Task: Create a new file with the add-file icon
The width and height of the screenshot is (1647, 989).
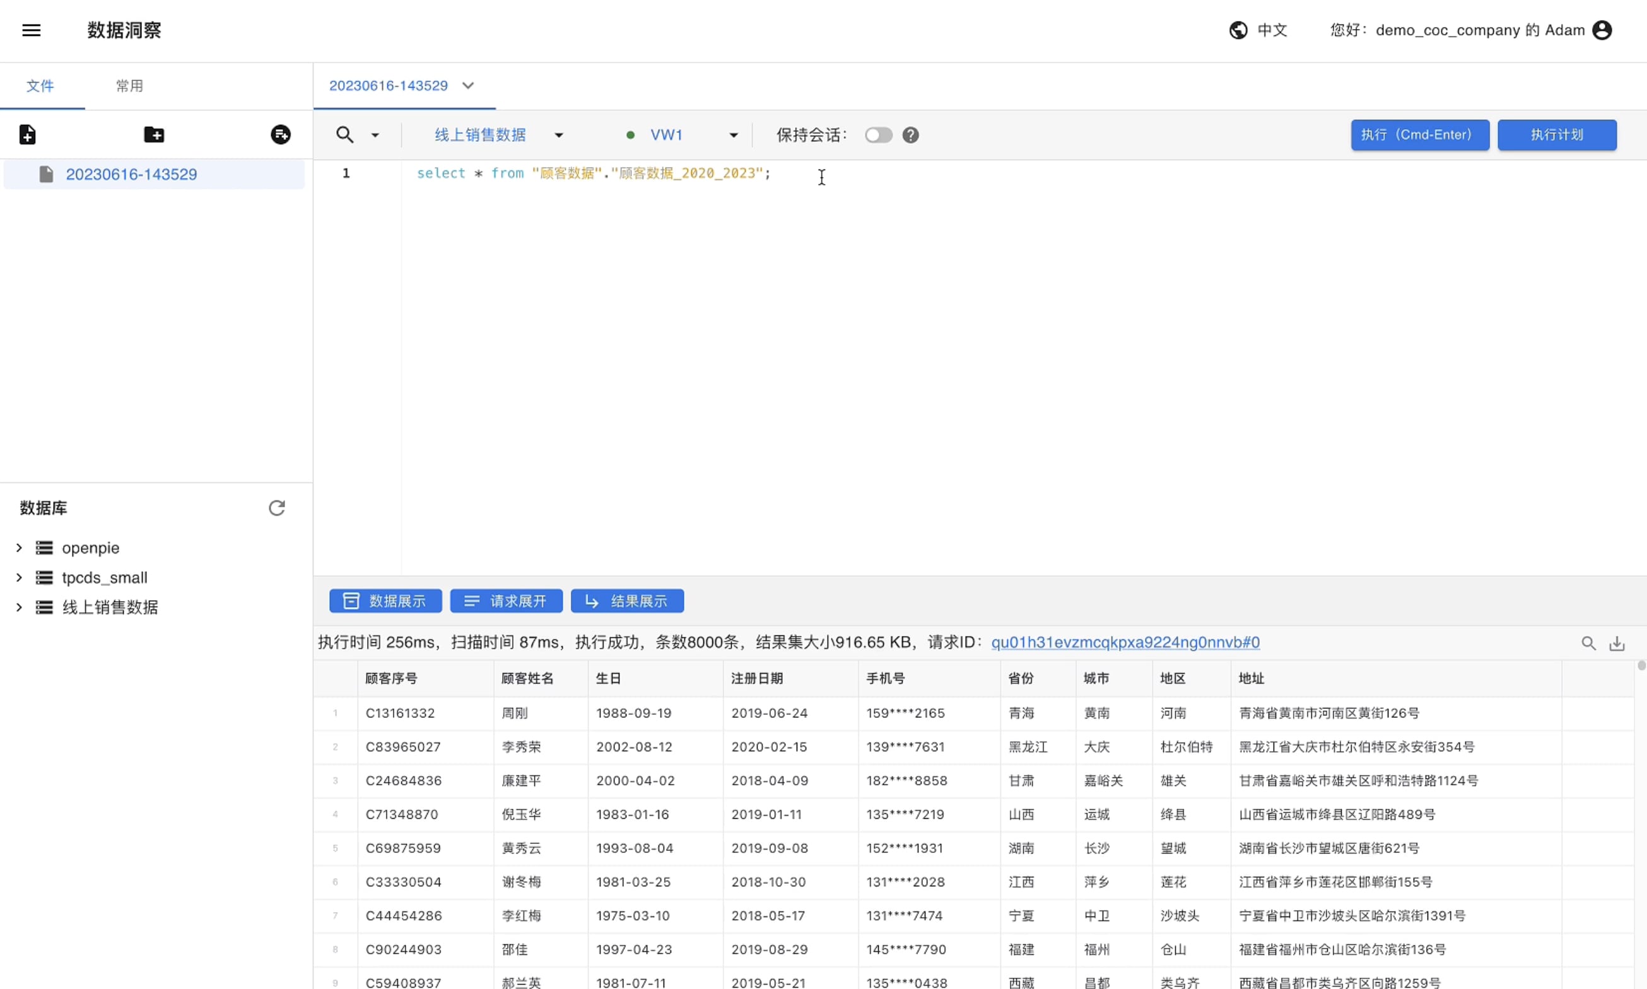Action: click(x=27, y=135)
